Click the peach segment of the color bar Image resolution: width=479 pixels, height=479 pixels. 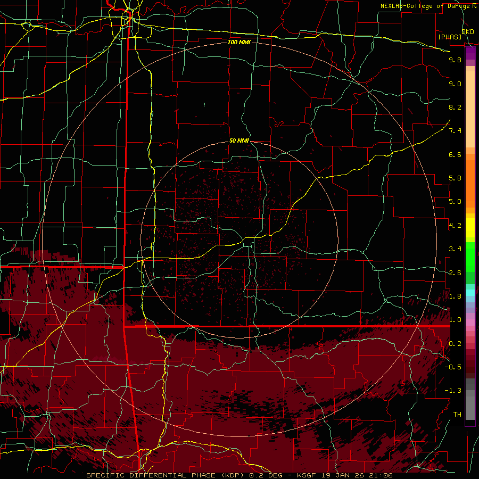tap(470, 109)
